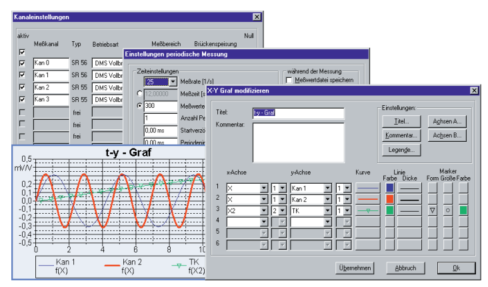Select the row 3 circle marker size
488x287 pixels.
448,210
